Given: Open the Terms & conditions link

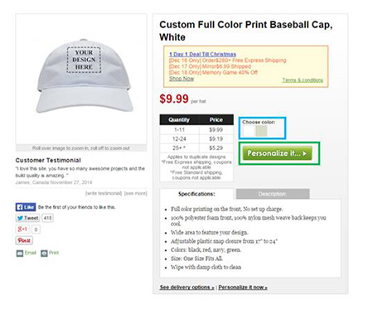Looking at the screenshot, I should [303, 80].
